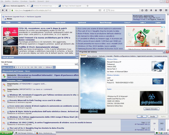
Task: Click the Support Information button
Action: point(151,109)
